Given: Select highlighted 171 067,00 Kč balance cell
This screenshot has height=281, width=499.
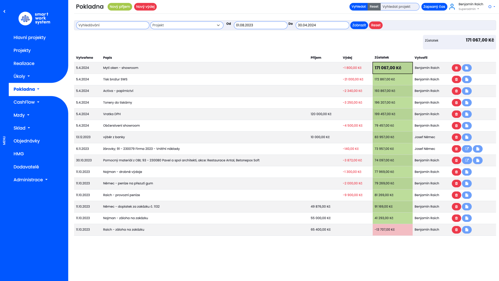Looking at the screenshot, I should pyautogui.click(x=392, y=68).
